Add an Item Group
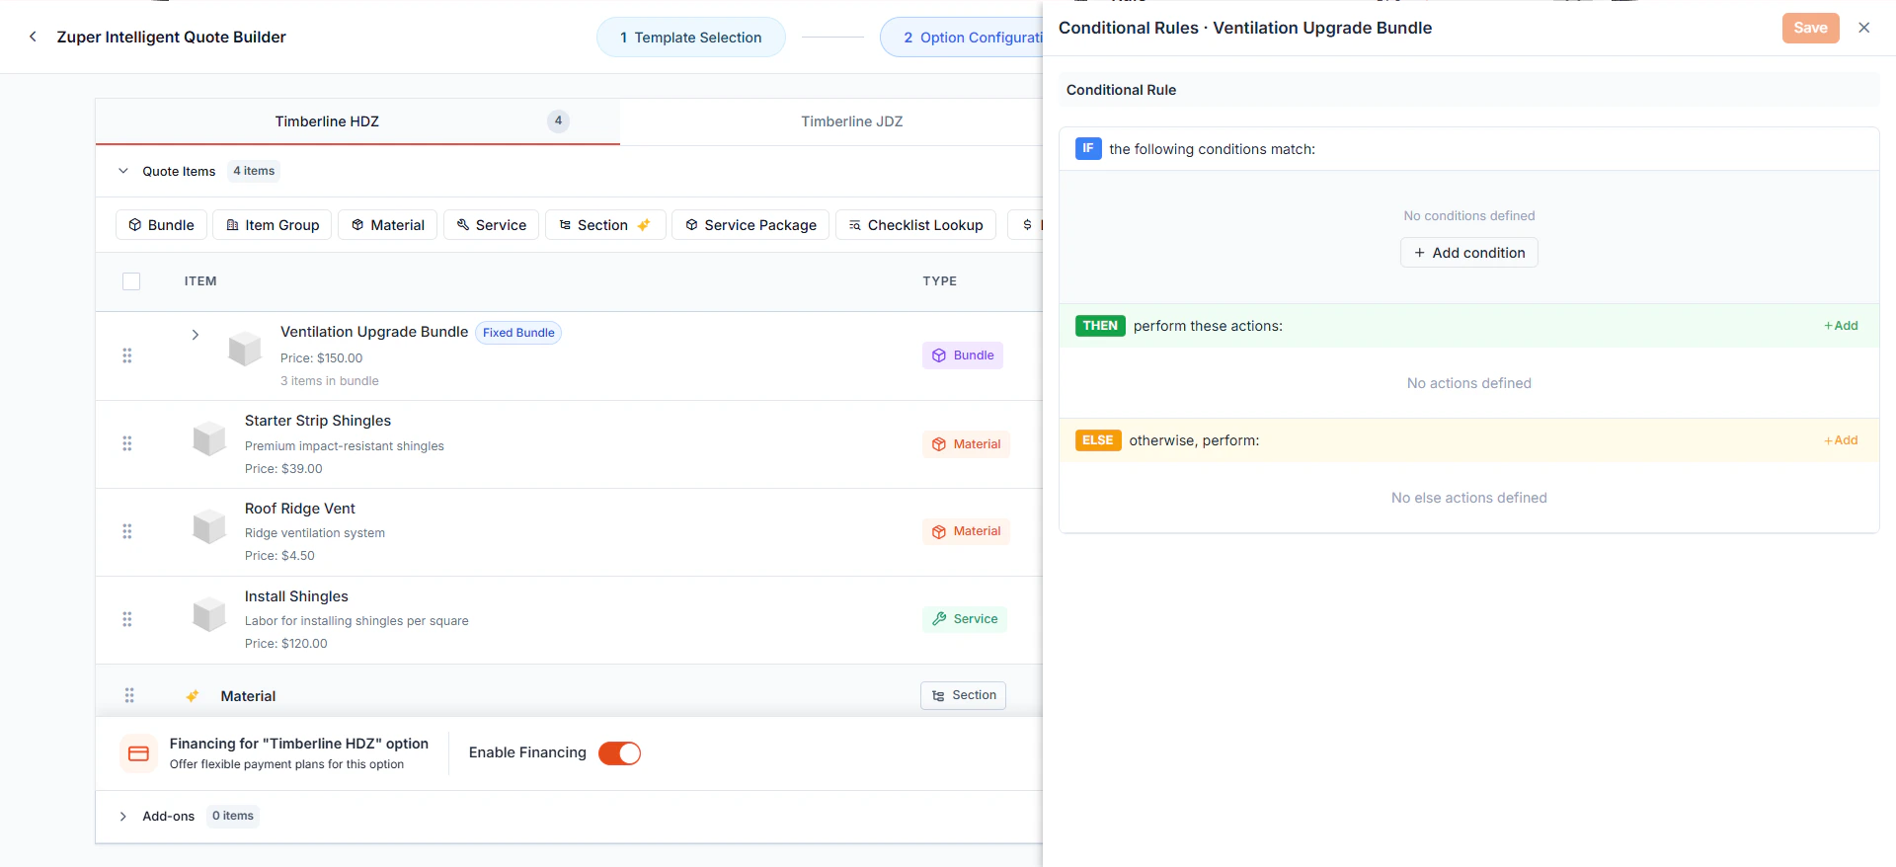Viewport: 1896px width, 867px height. pyautogui.click(x=273, y=225)
